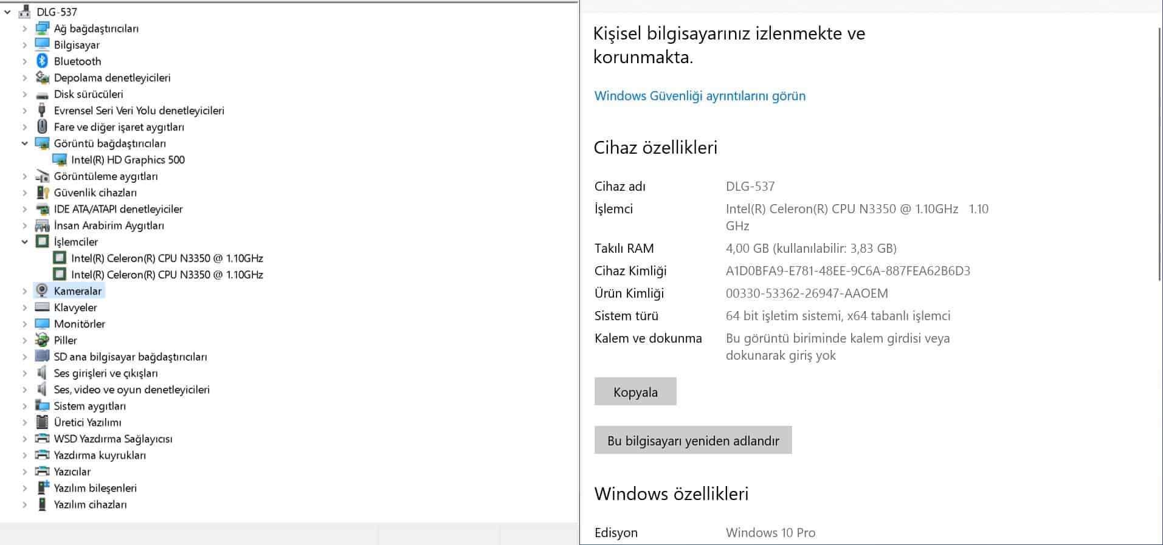The width and height of the screenshot is (1163, 545).
Task: Click the Görüntüleme aygıtları scanner icon
Action: tap(42, 176)
